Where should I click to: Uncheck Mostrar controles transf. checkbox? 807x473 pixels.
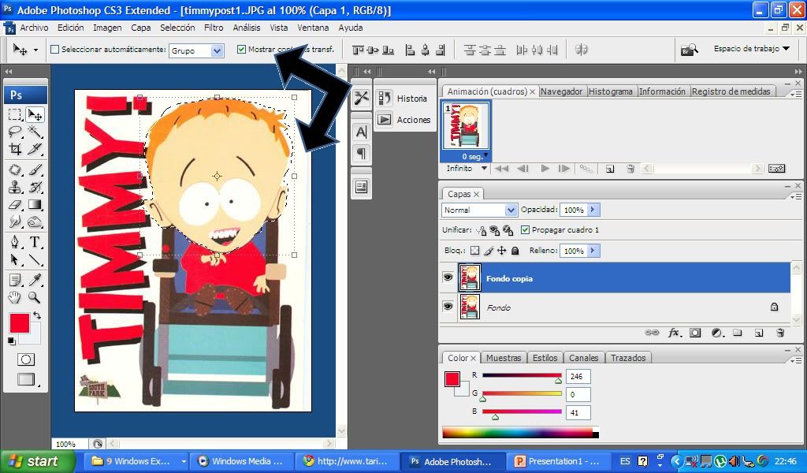241,50
